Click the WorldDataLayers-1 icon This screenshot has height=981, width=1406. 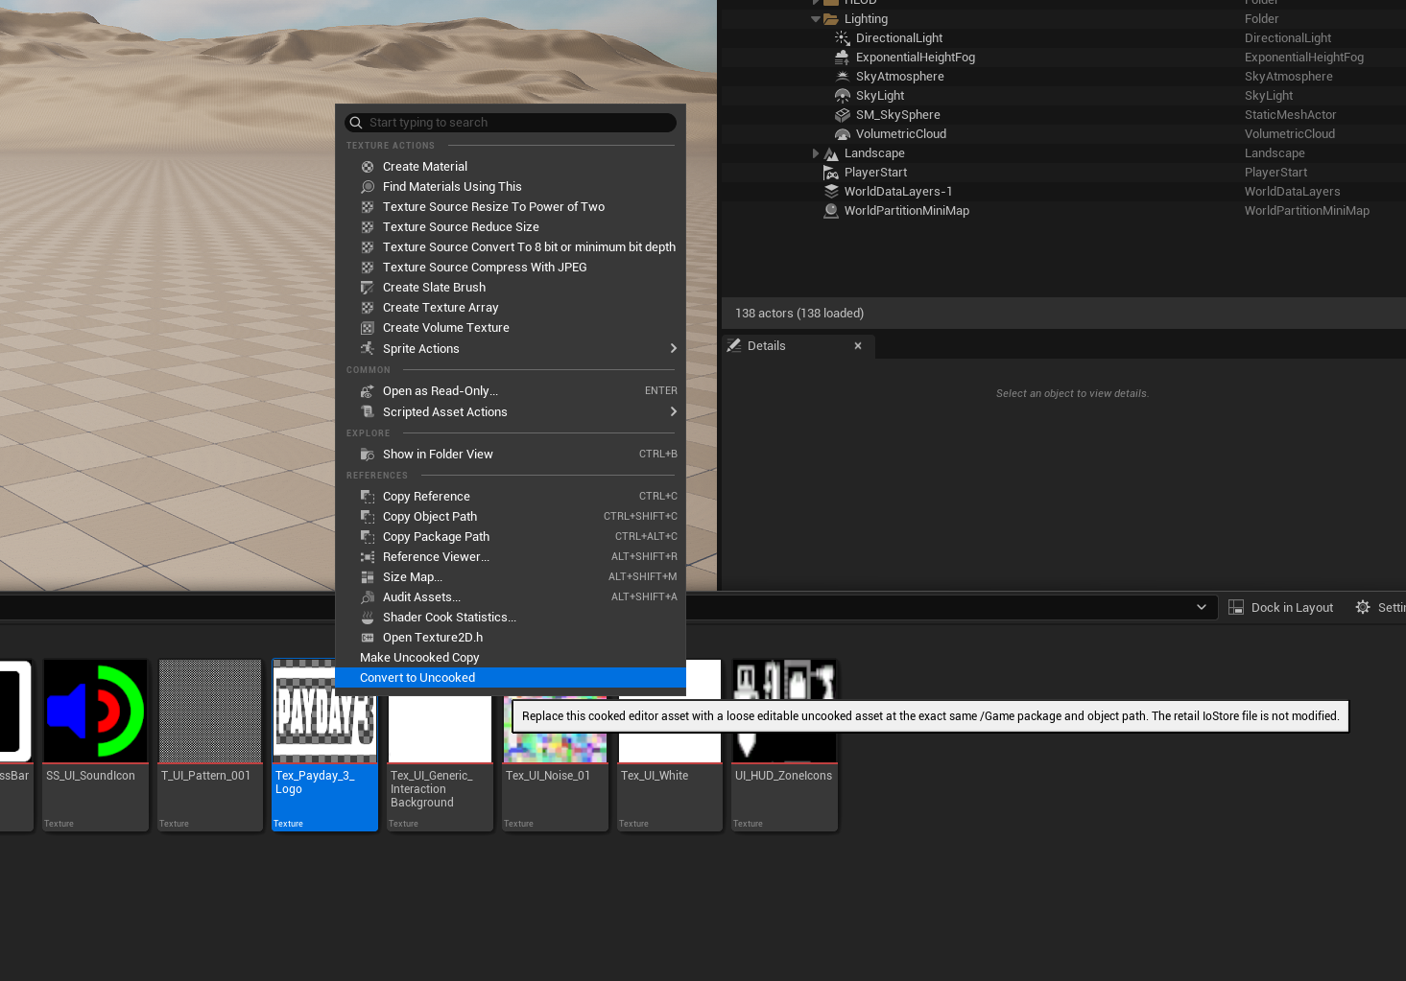tap(830, 192)
